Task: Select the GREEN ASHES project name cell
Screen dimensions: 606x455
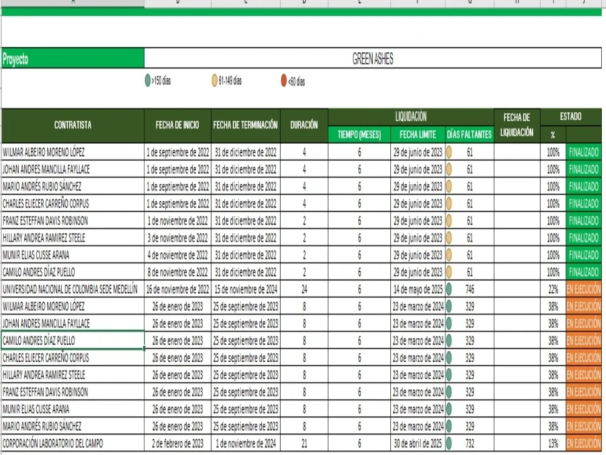Action: pyautogui.click(x=373, y=58)
